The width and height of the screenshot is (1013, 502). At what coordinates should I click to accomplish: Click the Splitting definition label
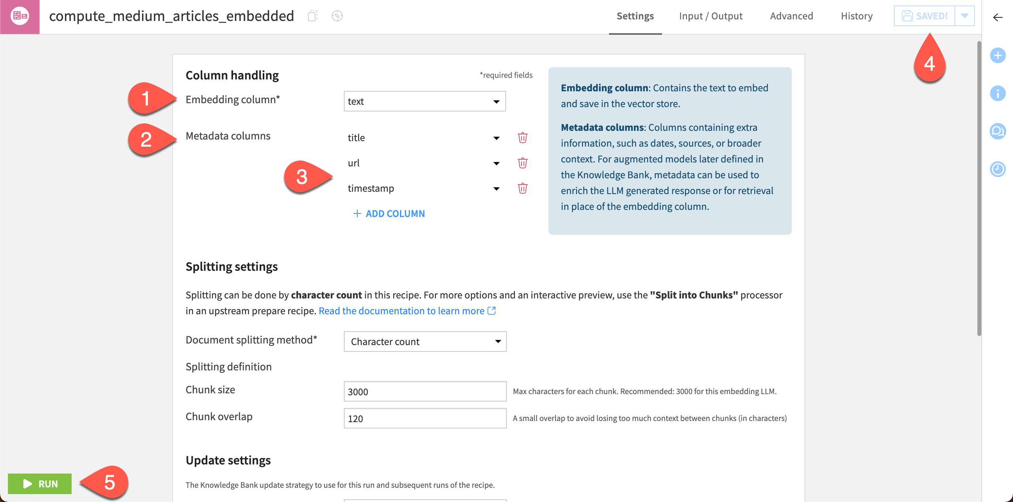coord(228,367)
